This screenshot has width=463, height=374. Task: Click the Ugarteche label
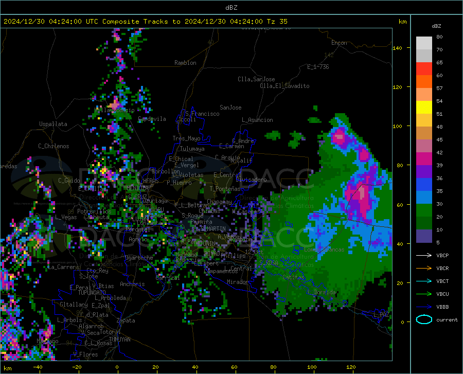pos(139,257)
